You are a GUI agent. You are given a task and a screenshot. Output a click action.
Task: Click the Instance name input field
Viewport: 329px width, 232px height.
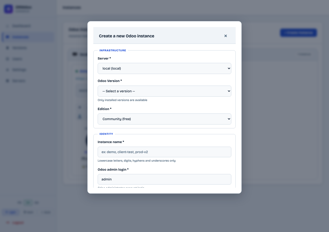pos(164,152)
